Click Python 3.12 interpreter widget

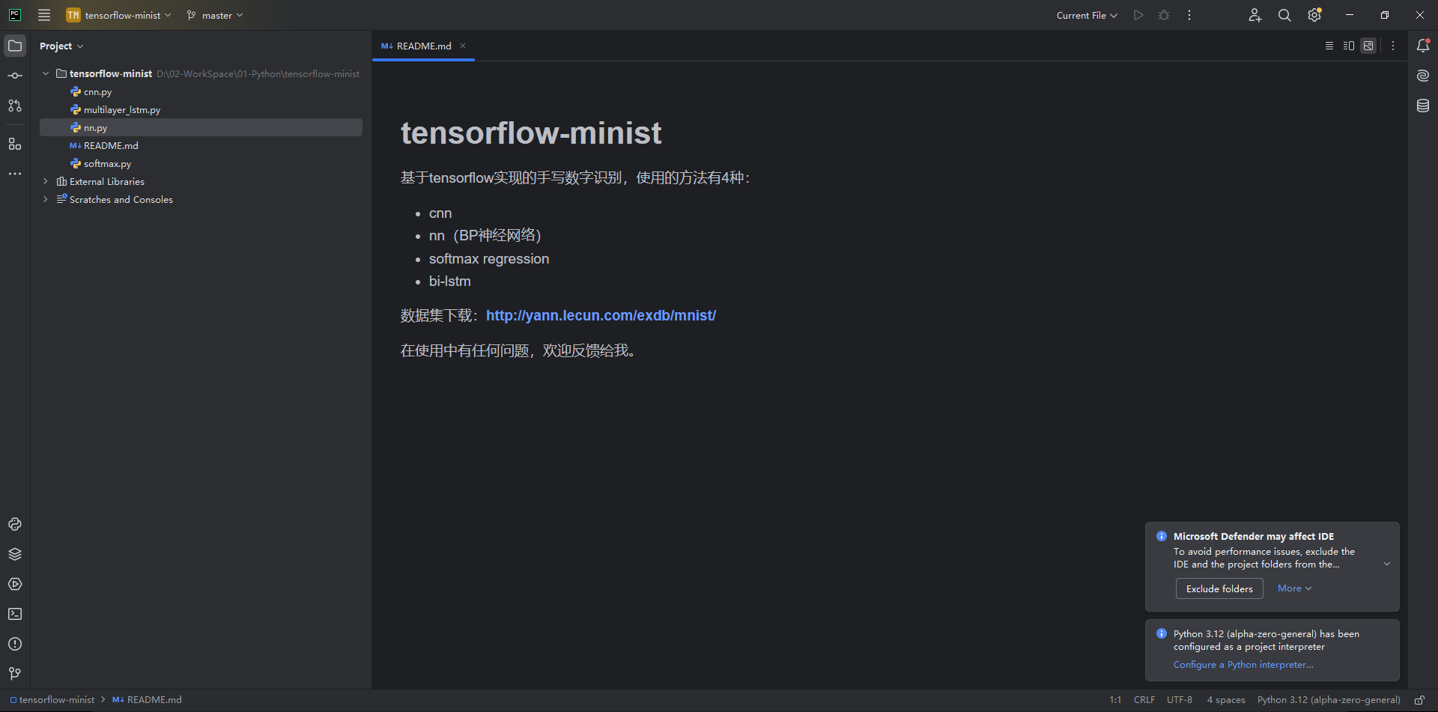pyautogui.click(x=1329, y=700)
